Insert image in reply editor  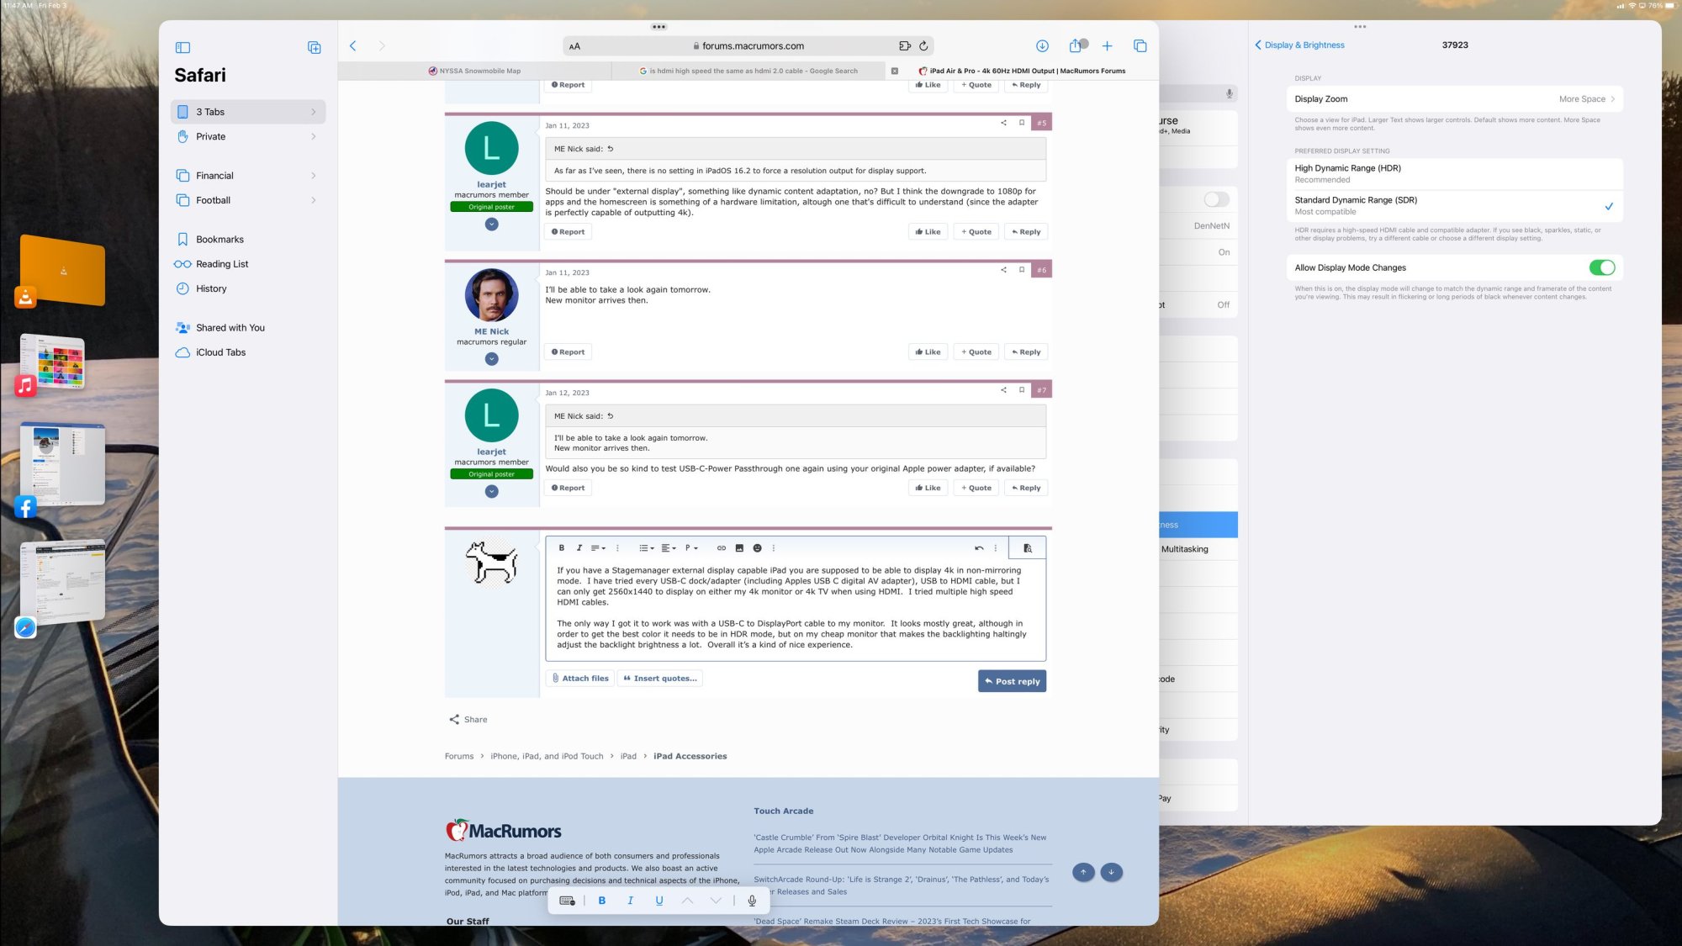pyautogui.click(x=739, y=548)
